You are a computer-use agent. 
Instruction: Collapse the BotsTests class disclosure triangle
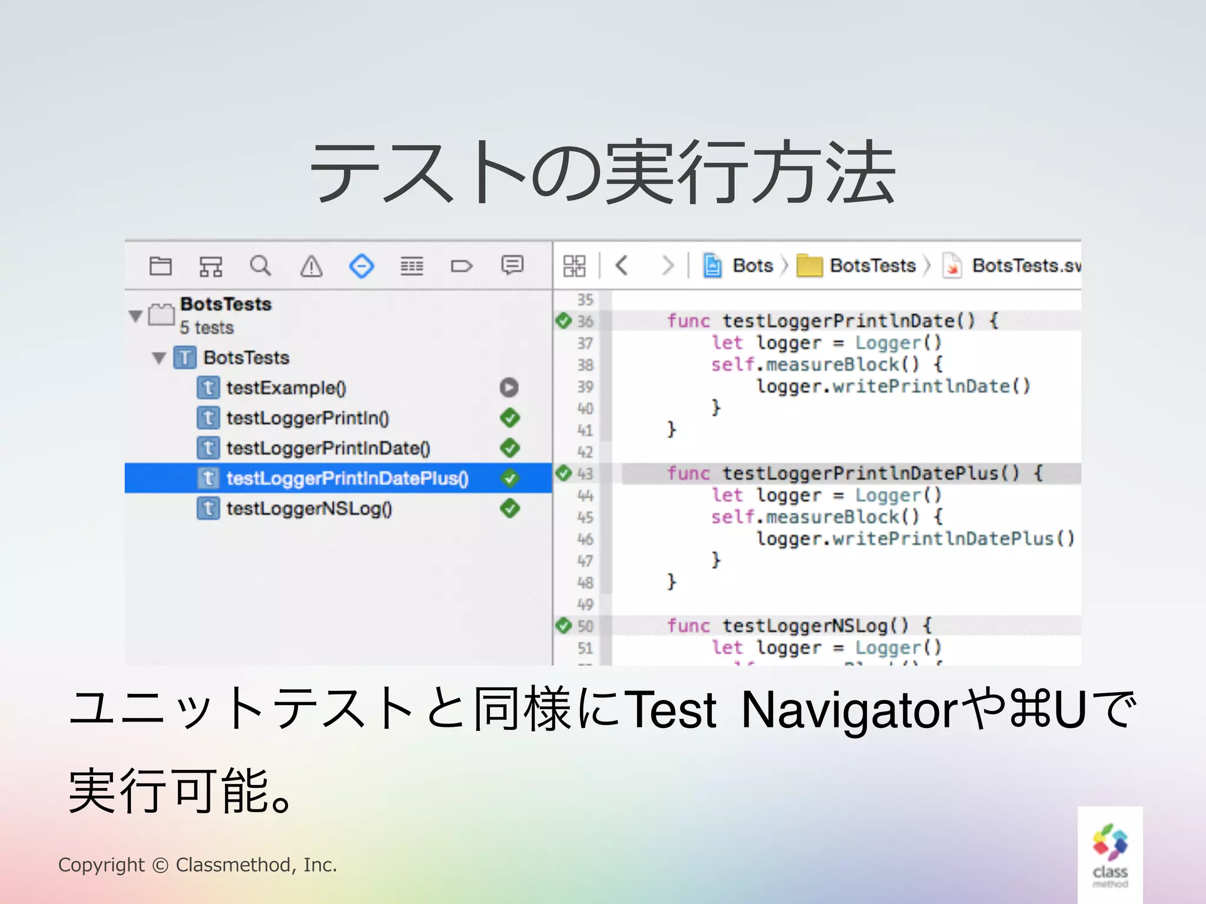158,358
